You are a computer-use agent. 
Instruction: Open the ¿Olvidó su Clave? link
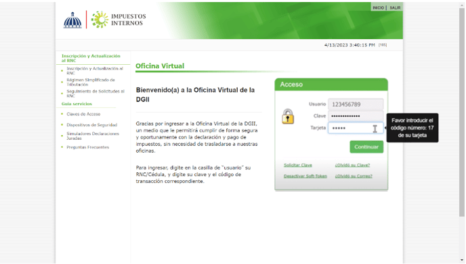352,165
